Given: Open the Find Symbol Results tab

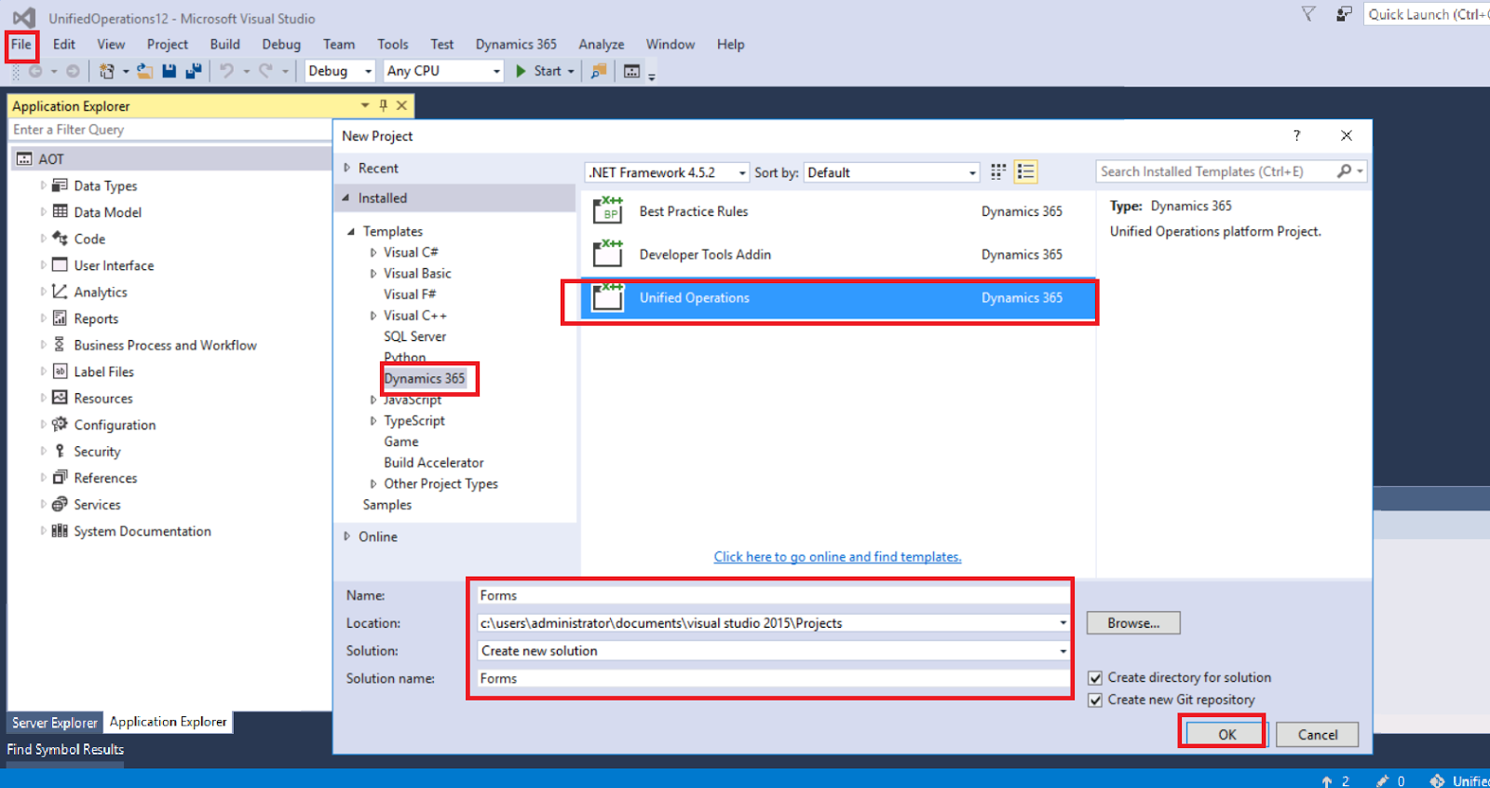Looking at the screenshot, I should 65,749.
